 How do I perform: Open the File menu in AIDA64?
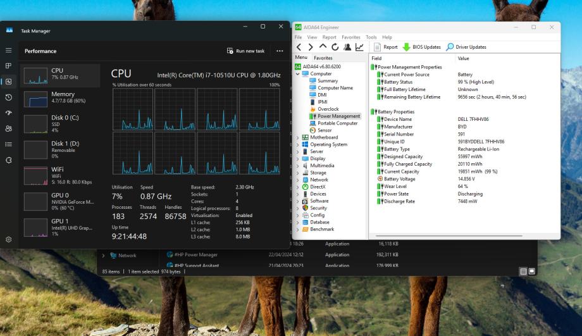[x=298, y=37]
